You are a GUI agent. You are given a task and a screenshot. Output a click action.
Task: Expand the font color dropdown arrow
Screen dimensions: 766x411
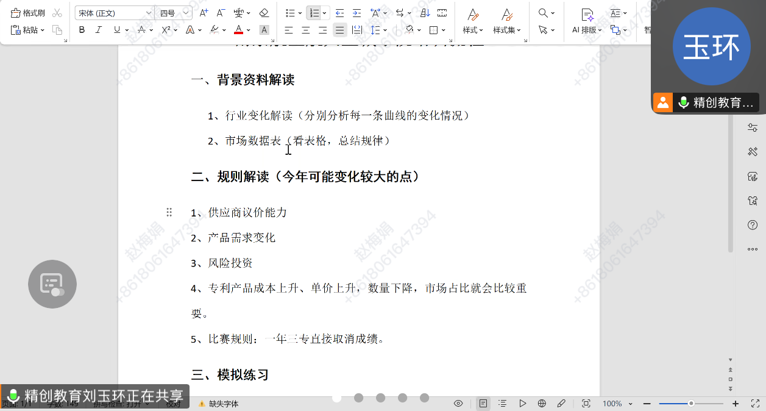[249, 30]
